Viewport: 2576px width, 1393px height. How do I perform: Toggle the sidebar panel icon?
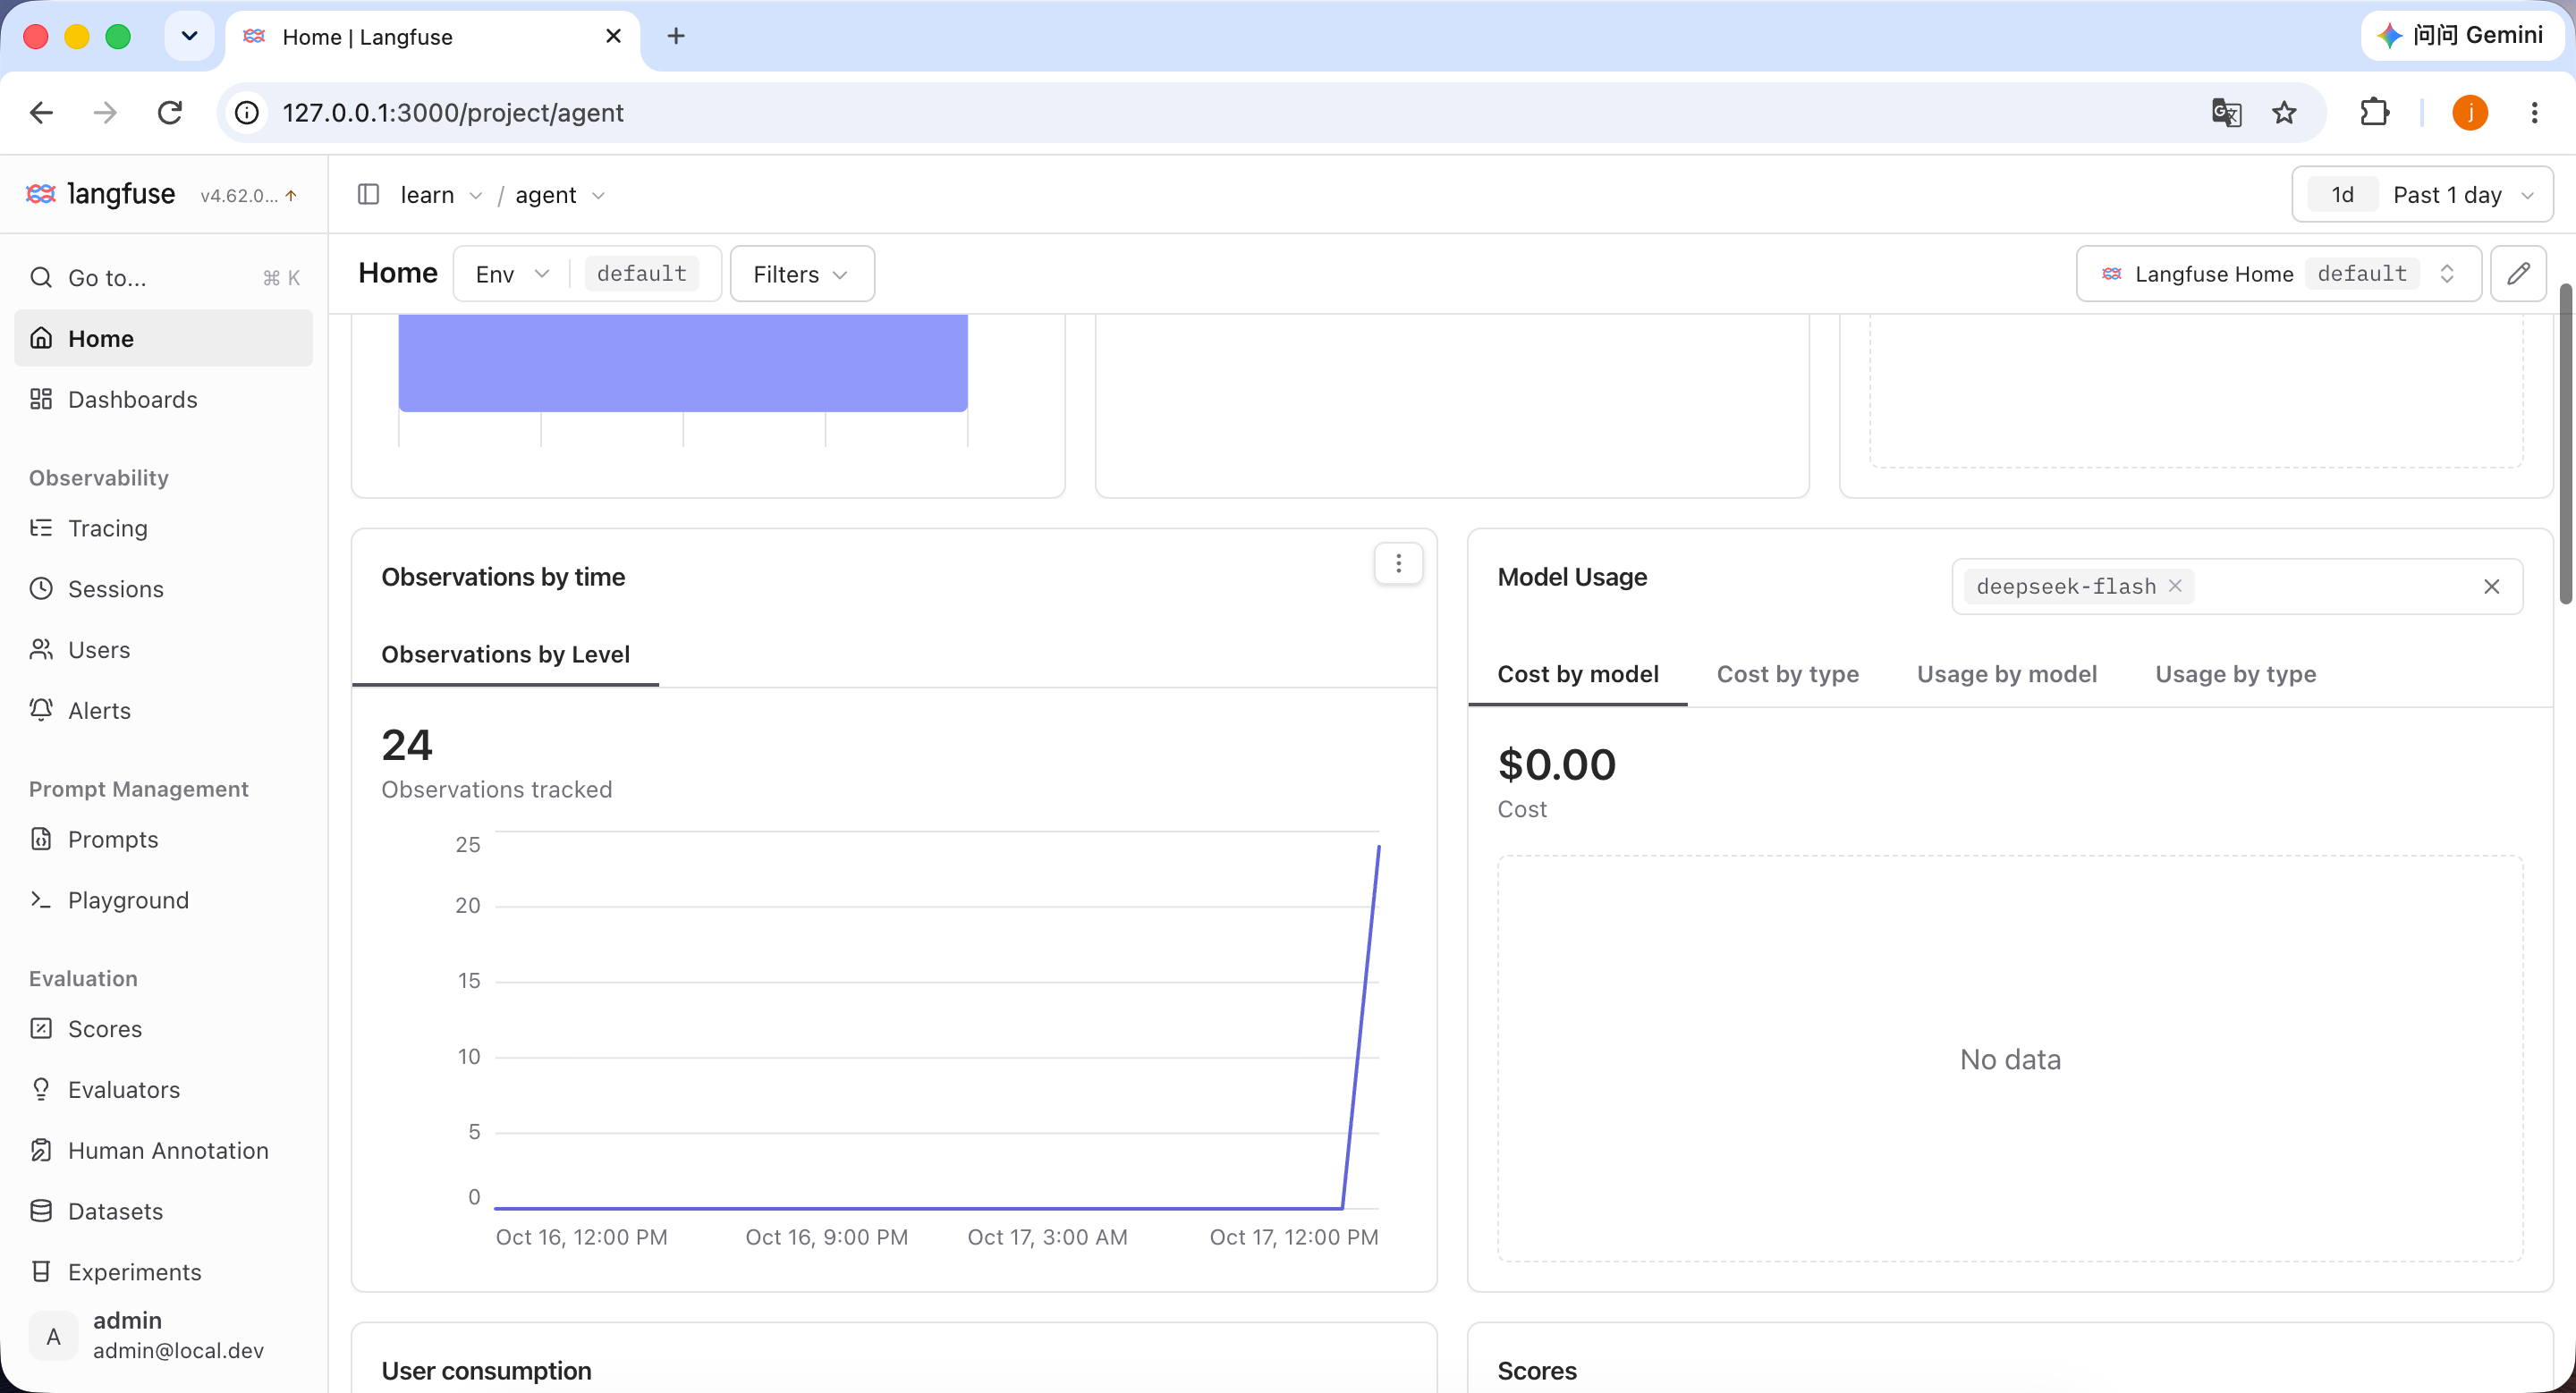pos(368,194)
